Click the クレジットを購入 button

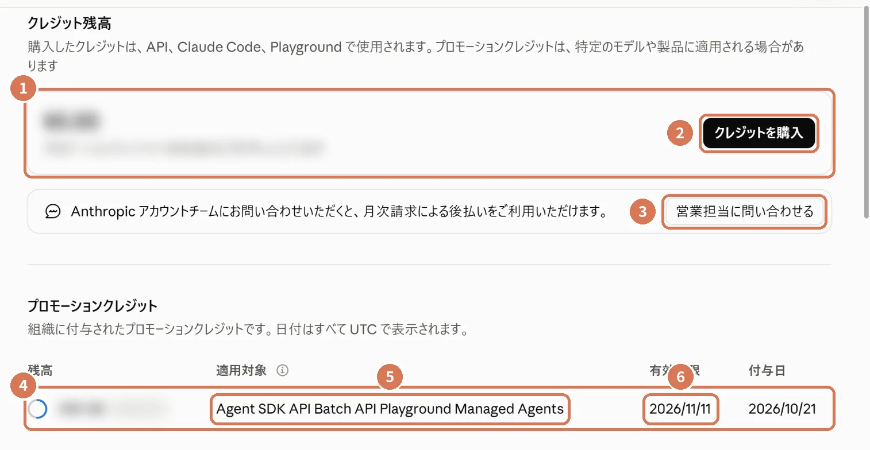[758, 133]
